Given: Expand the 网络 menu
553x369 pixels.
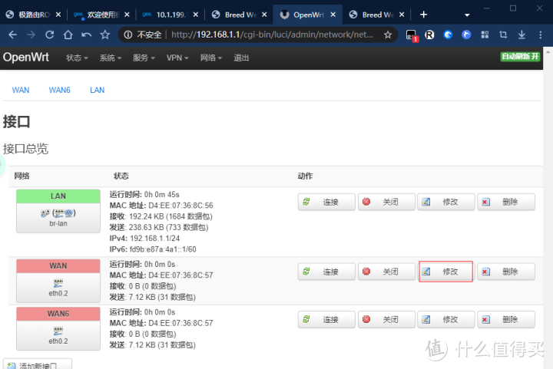Looking at the screenshot, I should [211, 58].
